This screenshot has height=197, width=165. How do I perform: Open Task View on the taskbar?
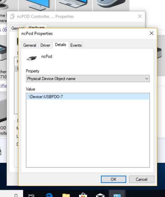(31, 195)
